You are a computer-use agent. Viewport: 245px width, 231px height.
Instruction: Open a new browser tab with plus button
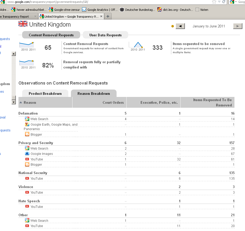click(x=108, y=16)
